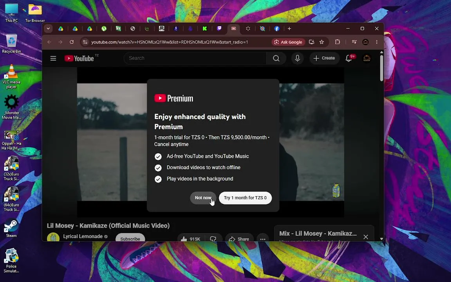
Task: Click the page vertical scrollbar thumb
Action: [381, 68]
